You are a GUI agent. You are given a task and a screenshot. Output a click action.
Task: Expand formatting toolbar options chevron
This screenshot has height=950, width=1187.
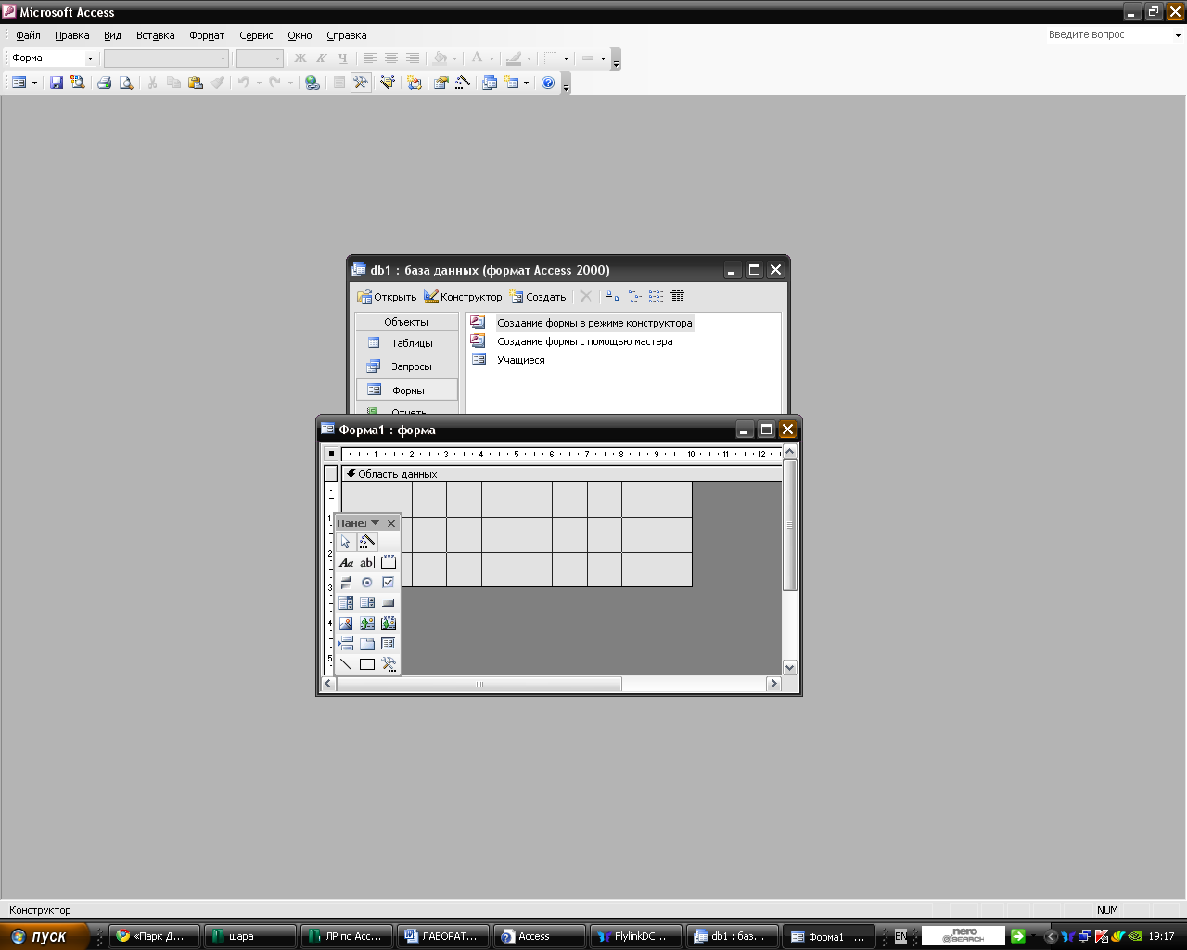[616, 60]
